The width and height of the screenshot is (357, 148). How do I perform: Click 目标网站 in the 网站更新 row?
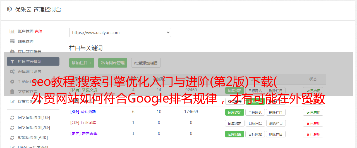pos(255,112)
